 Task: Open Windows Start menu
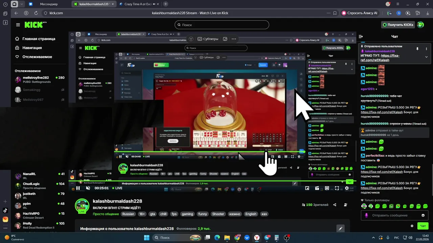pos(147,238)
